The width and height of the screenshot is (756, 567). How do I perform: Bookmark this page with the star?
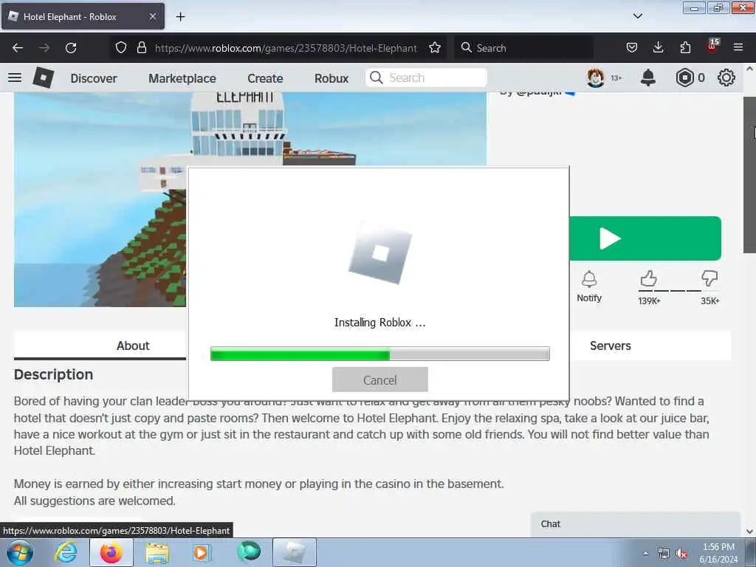pyautogui.click(x=435, y=47)
